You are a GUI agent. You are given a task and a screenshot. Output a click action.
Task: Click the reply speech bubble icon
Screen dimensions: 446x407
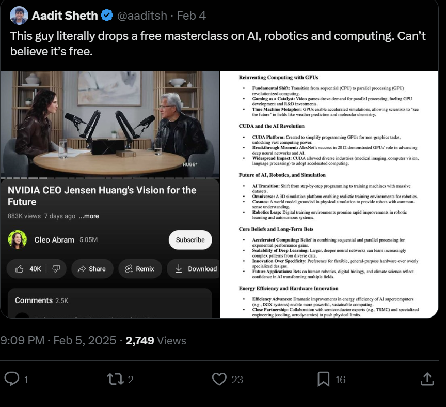point(12,379)
